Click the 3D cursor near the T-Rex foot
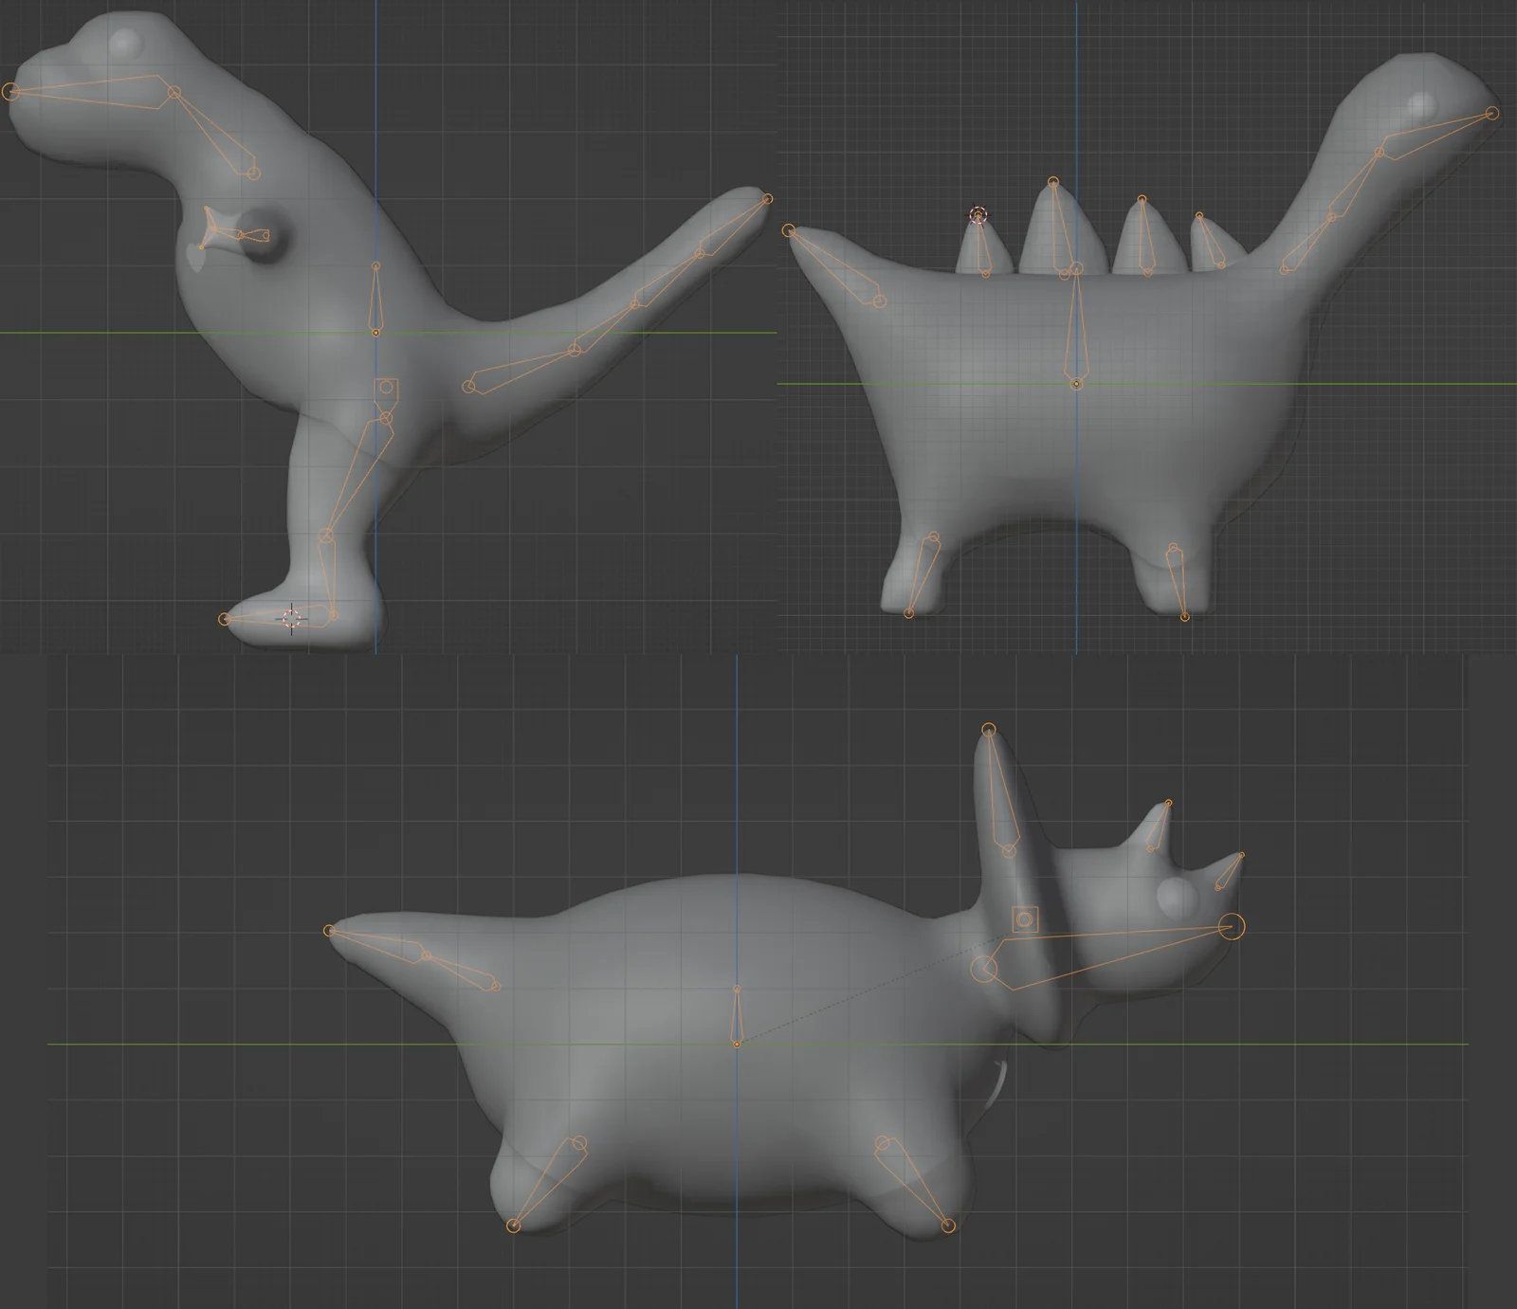 [291, 621]
